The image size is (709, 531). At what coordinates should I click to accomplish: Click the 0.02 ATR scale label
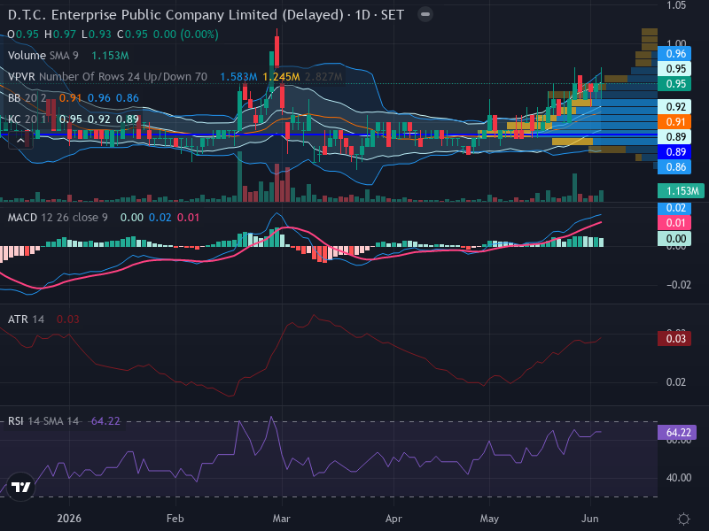tap(676, 382)
